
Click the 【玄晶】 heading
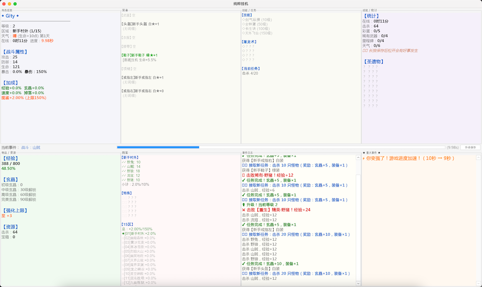click(11, 179)
